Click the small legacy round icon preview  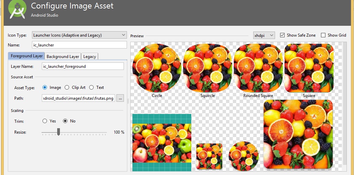pos(244,156)
